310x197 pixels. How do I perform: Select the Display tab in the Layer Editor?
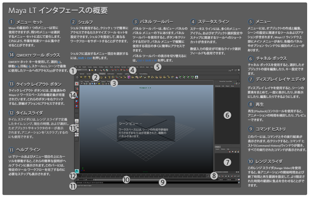(x=218, y=147)
